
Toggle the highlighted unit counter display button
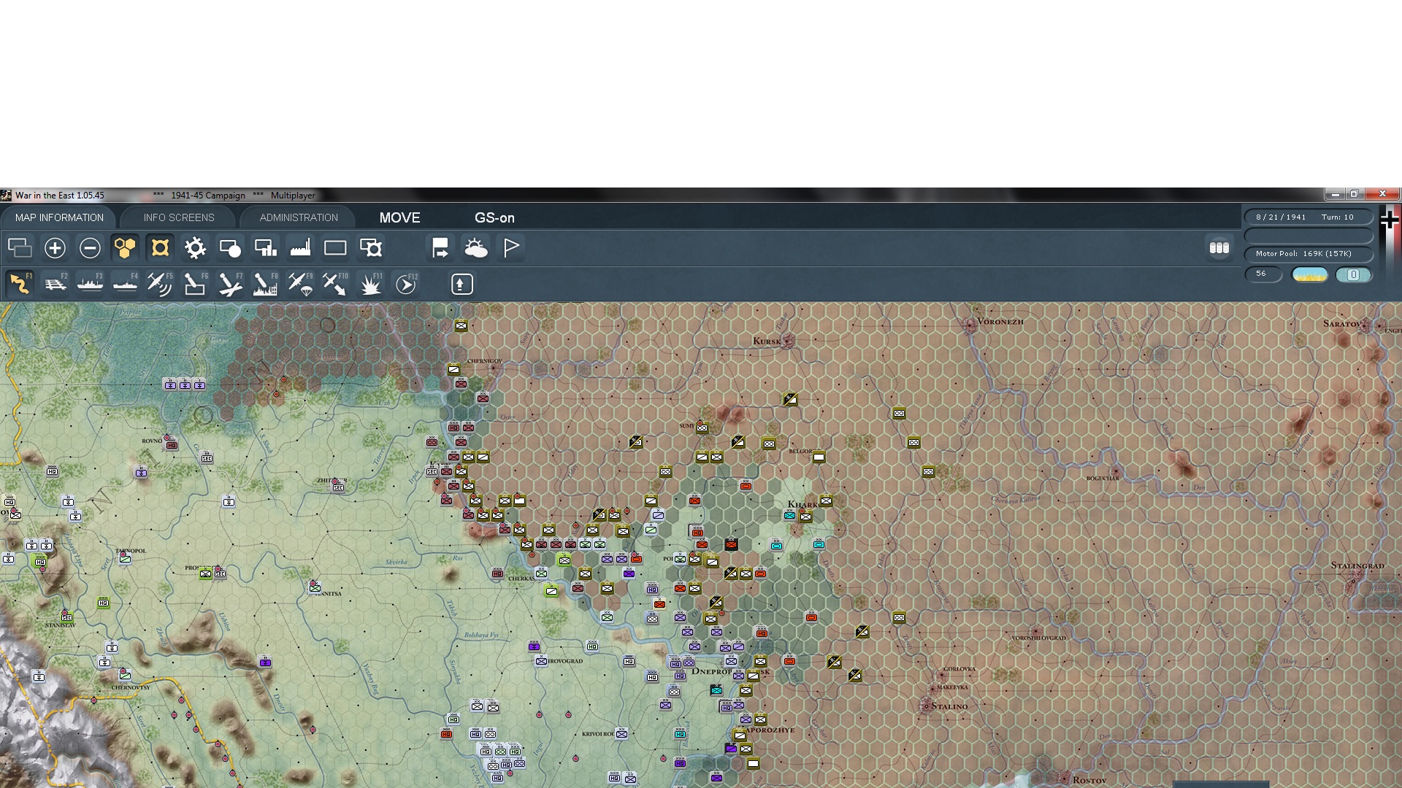coord(160,248)
